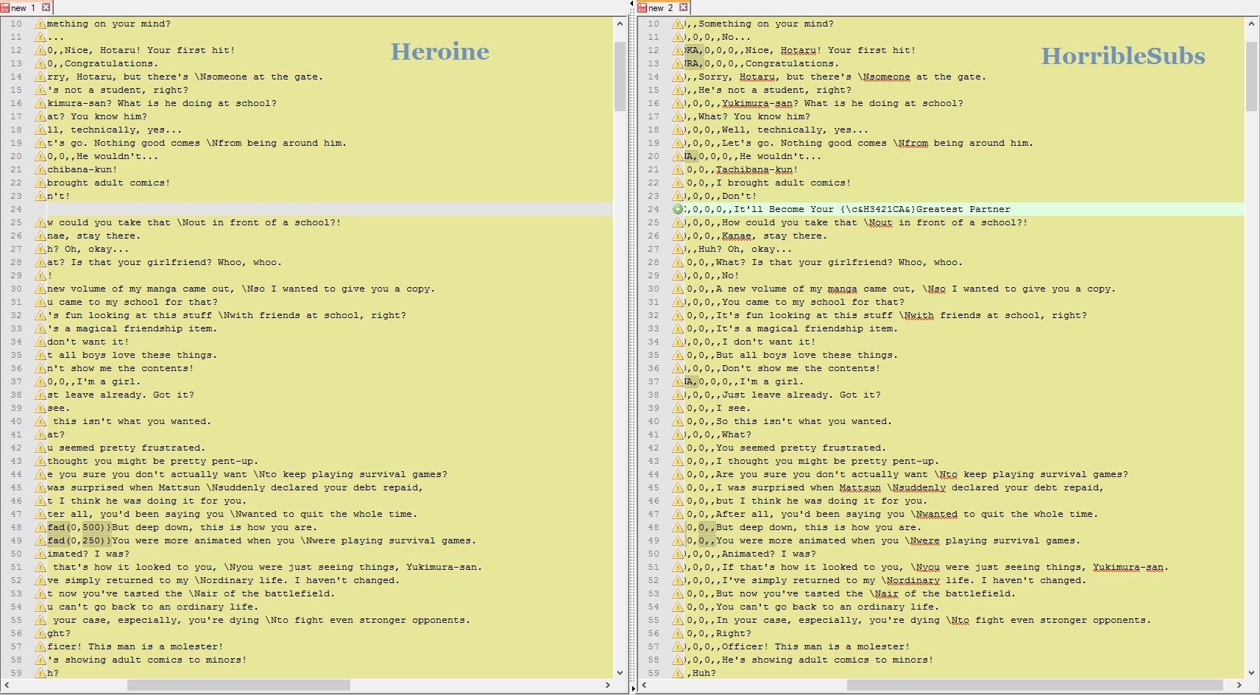
Task: Click warning icon on left line 44
Action: click(40, 475)
